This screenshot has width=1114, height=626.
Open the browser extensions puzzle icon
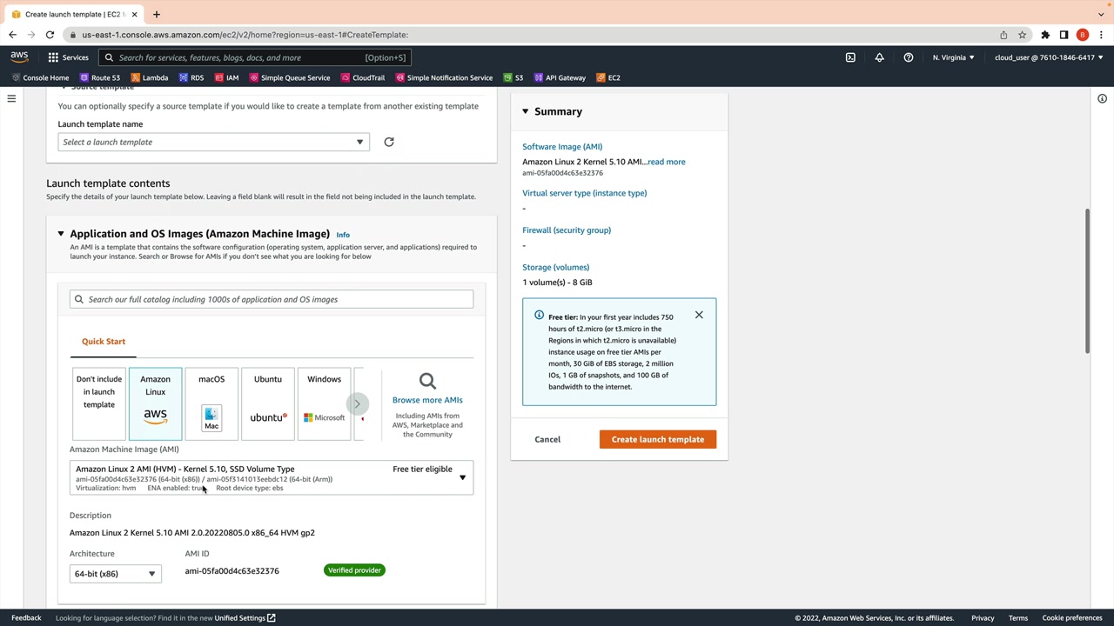pos(1045,35)
